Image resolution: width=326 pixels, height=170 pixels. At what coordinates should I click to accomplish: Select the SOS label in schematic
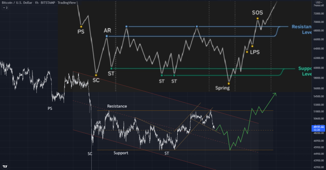click(258, 13)
